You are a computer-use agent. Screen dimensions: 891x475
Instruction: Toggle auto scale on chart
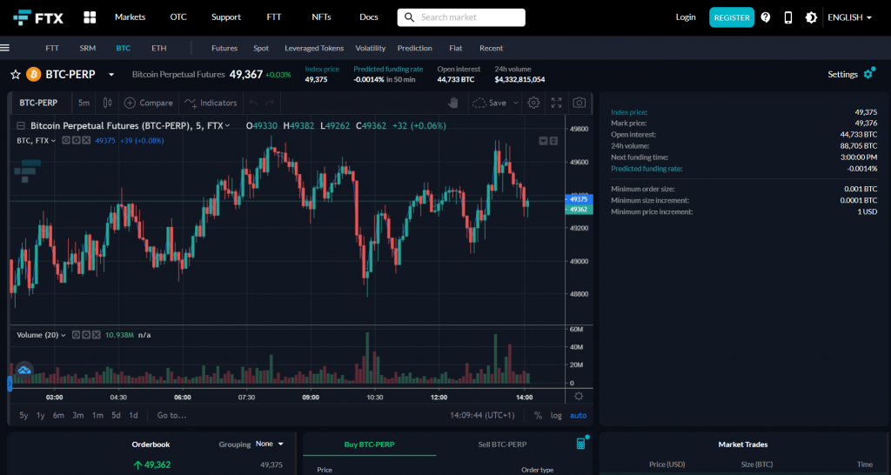pyautogui.click(x=578, y=415)
